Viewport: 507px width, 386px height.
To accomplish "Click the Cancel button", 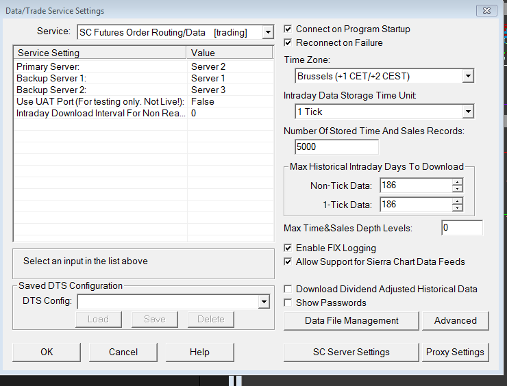I will [x=123, y=352].
